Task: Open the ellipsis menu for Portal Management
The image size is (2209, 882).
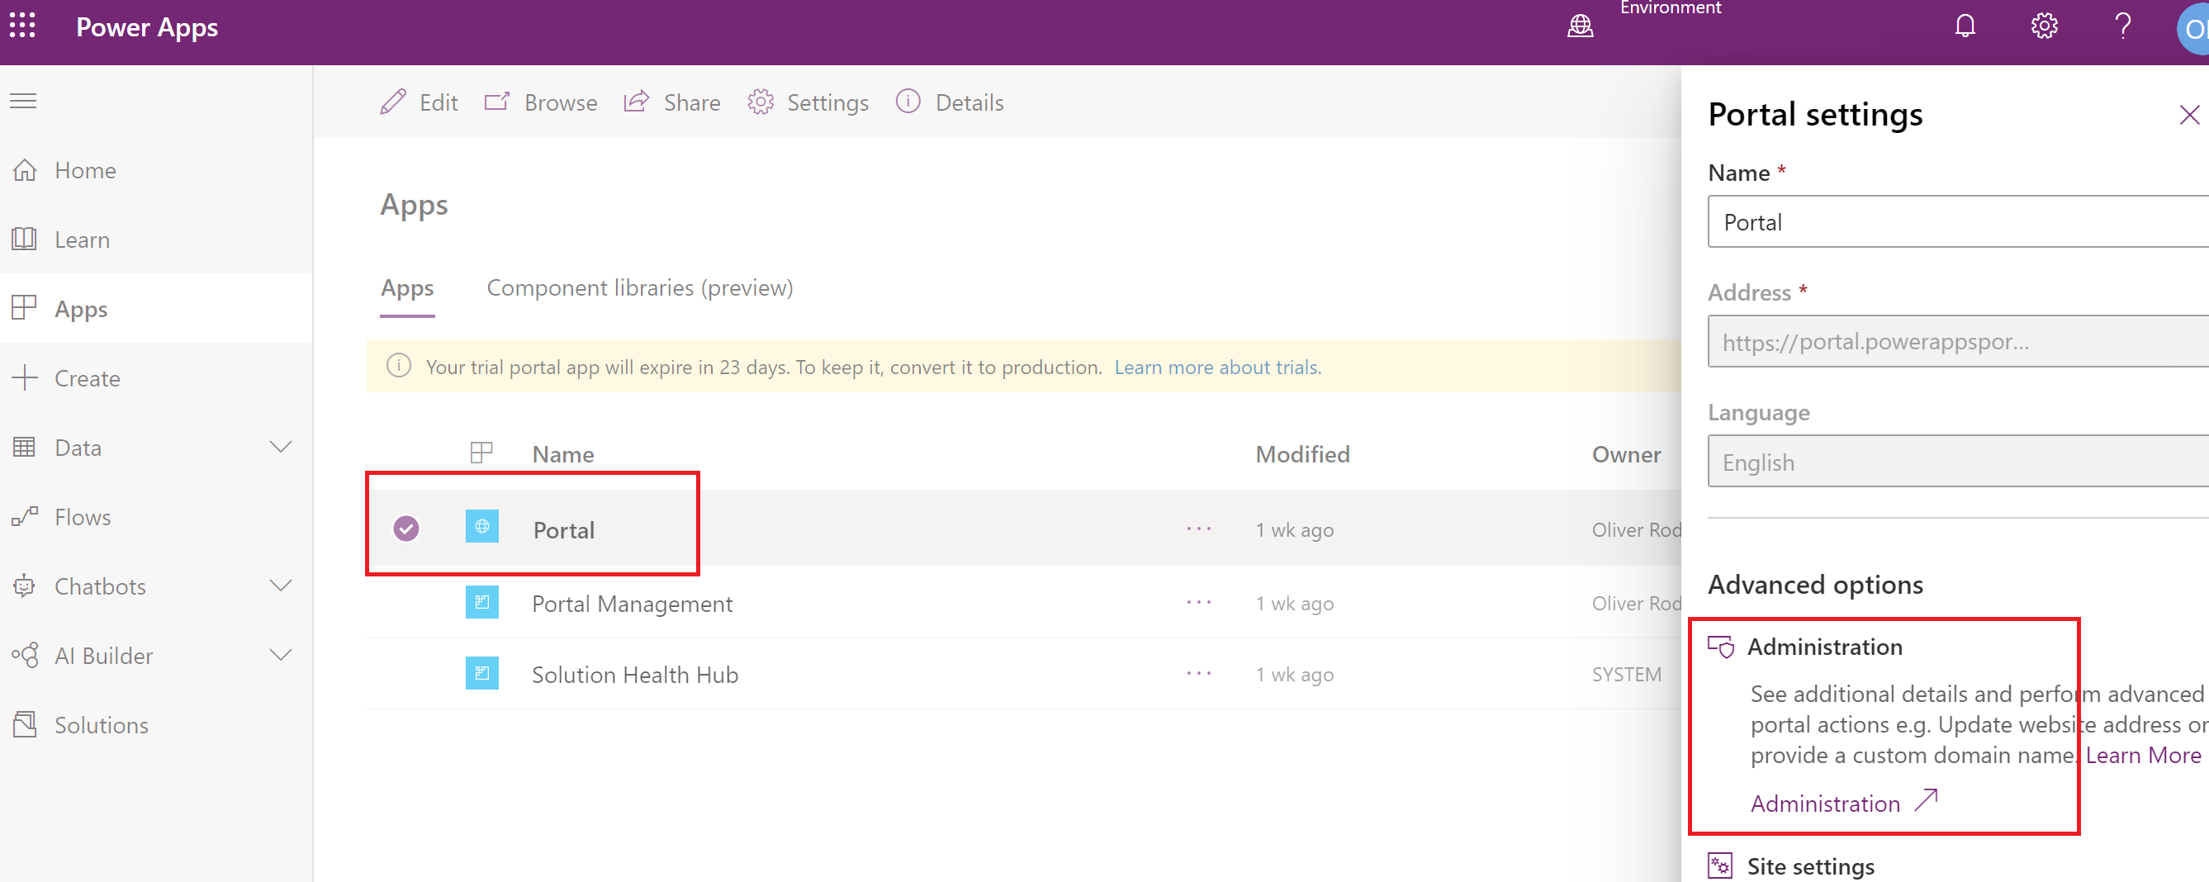Action: (1198, 602)
